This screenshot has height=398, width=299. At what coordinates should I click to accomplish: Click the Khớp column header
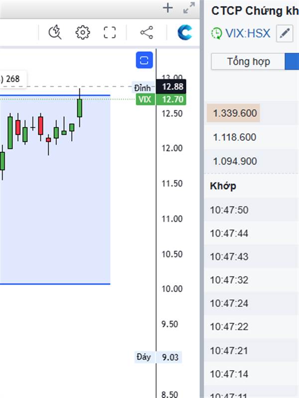tap(223, 186)
